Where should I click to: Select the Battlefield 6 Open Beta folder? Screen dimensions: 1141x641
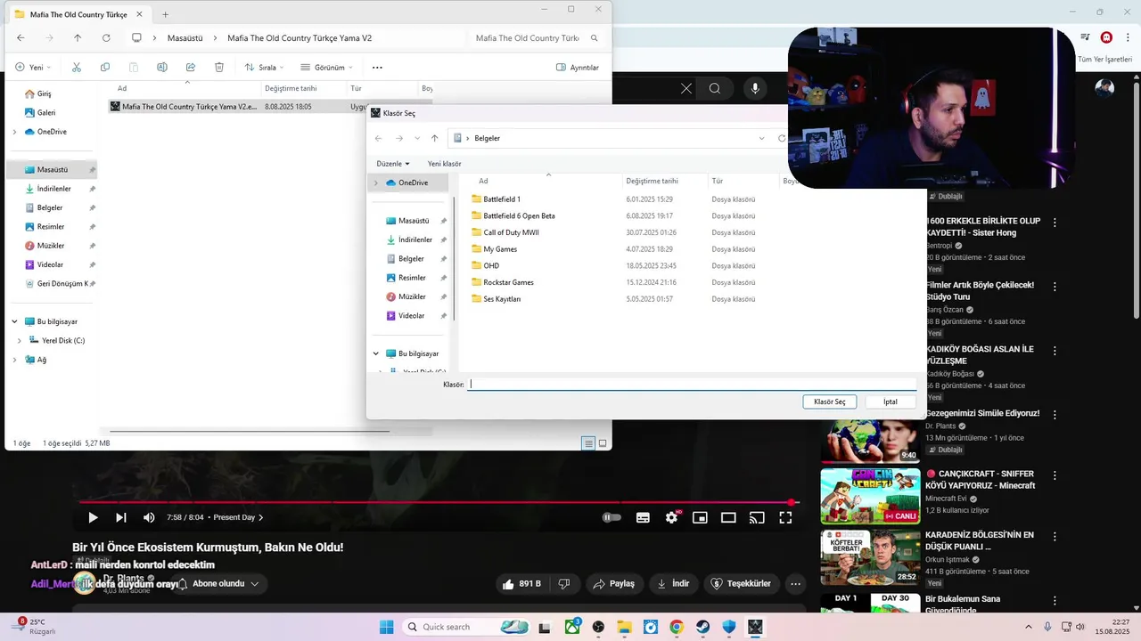[x=519, y=215]
